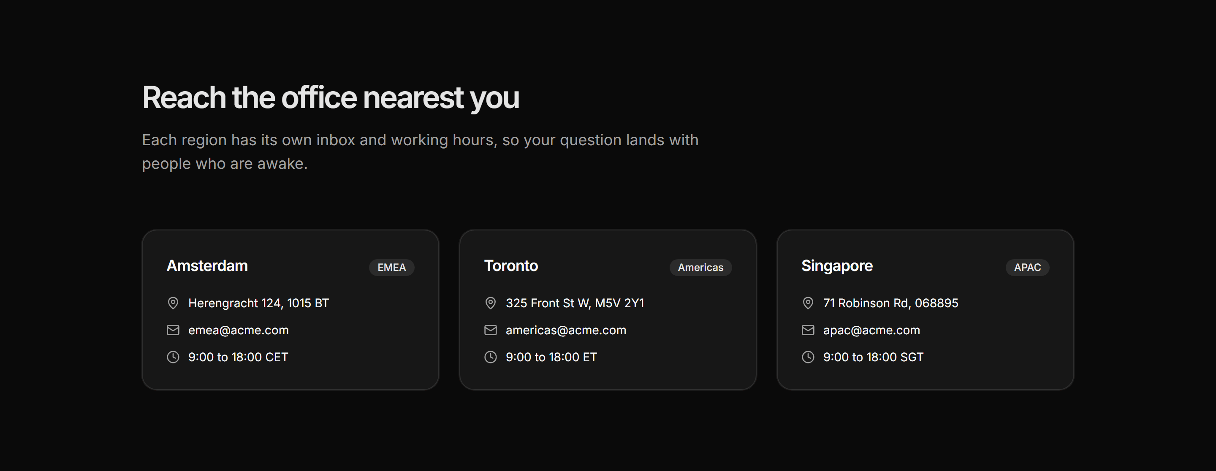
Task: Click the location pin icon in Toronto card
Action: 491,303
